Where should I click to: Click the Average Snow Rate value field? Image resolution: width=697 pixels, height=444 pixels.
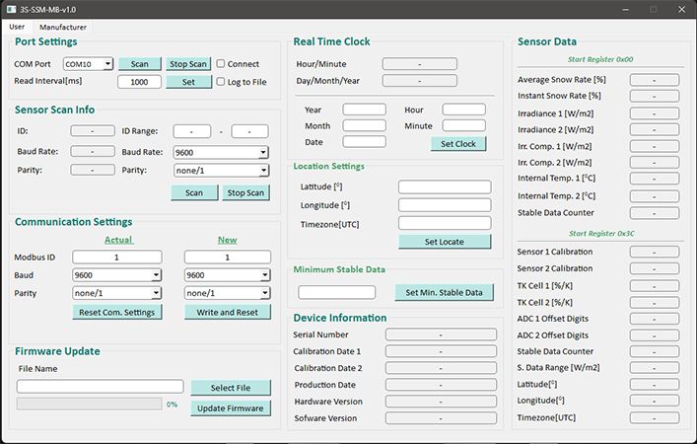[655, 80]
